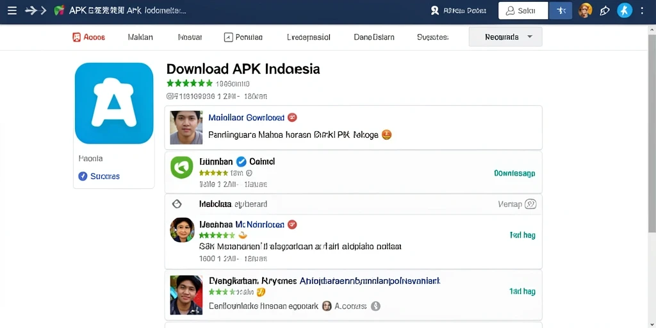Click the colorful site logo before APK title

[60, 10]
